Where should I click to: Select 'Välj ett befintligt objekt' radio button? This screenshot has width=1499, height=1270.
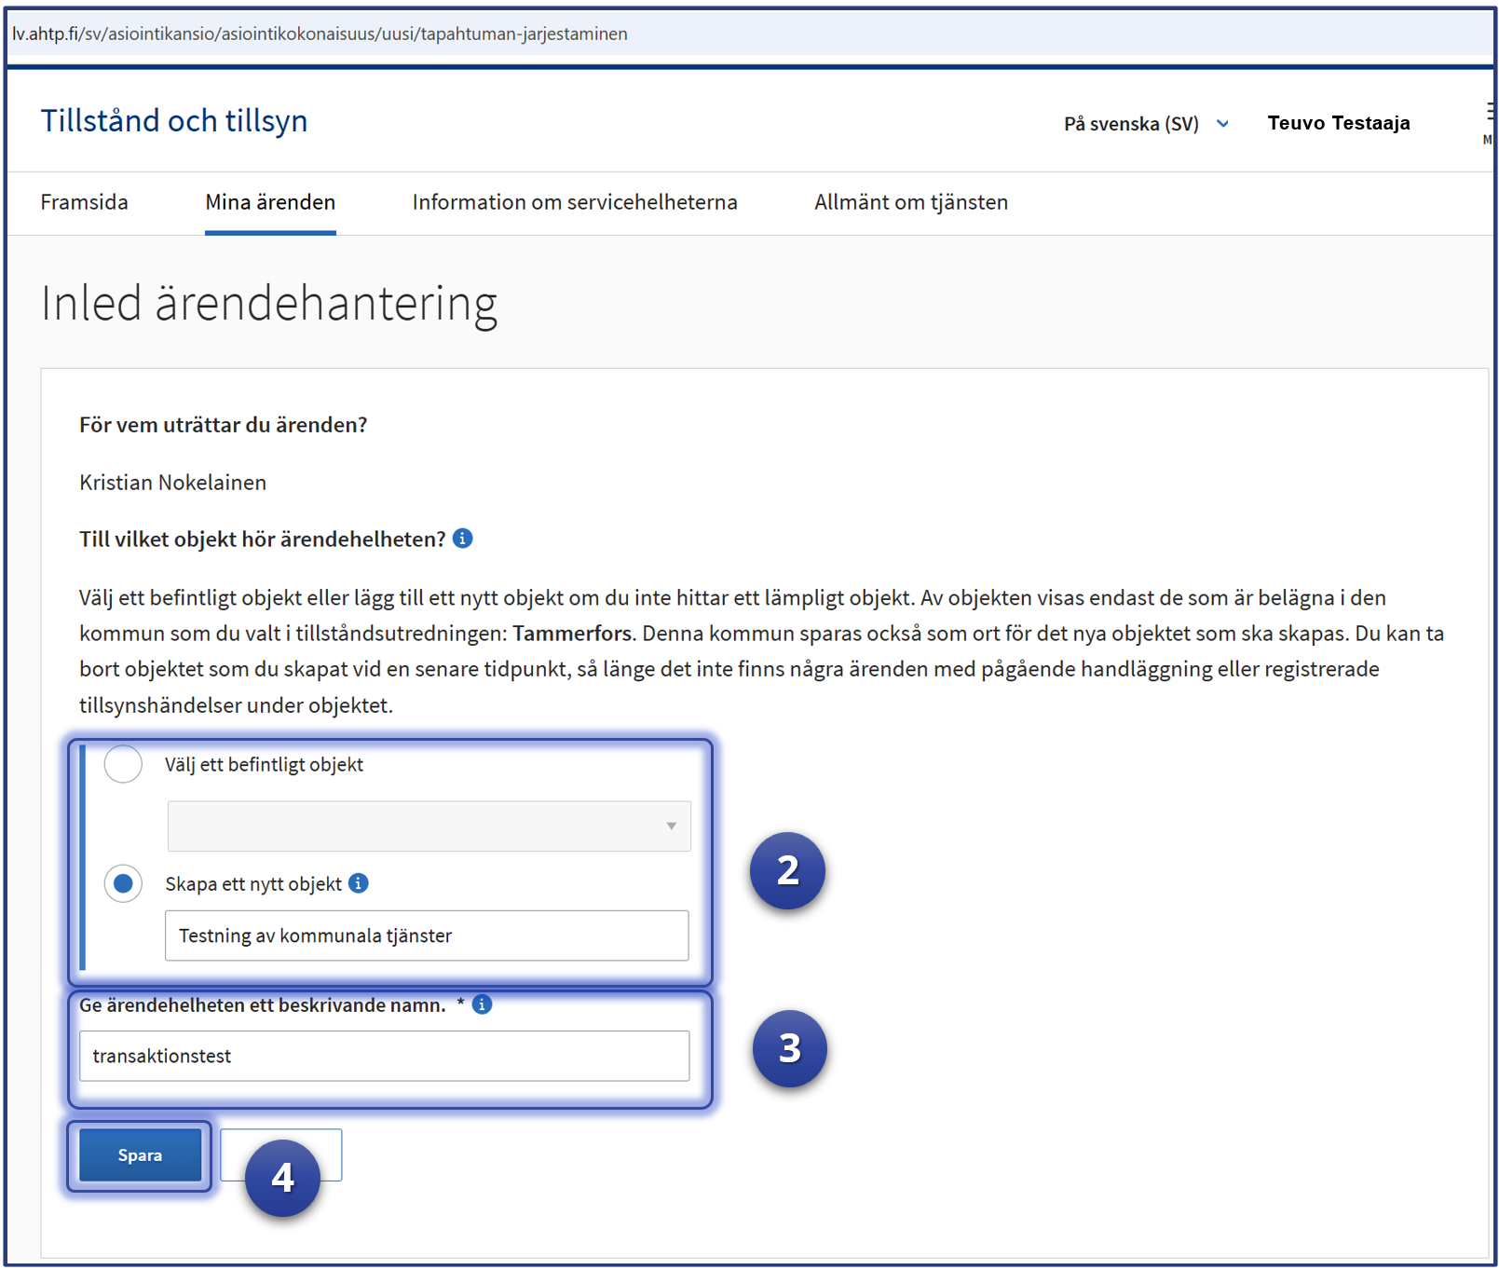click(123, 764)
